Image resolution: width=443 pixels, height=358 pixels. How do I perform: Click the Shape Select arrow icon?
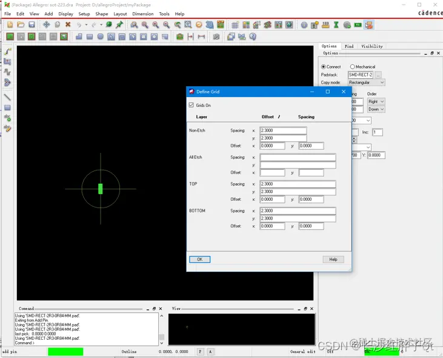111,36
